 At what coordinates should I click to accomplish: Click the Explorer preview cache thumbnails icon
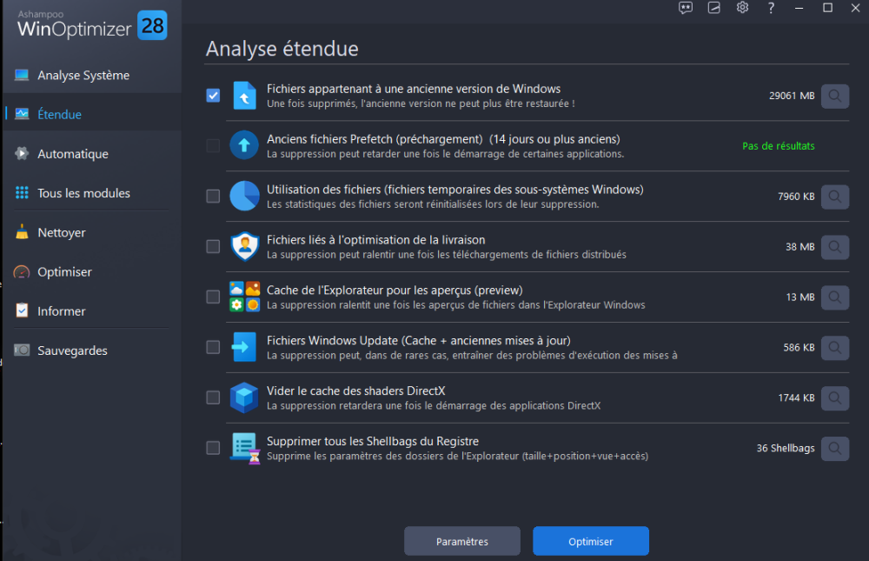pyautogui.click(x=244, y=297)
